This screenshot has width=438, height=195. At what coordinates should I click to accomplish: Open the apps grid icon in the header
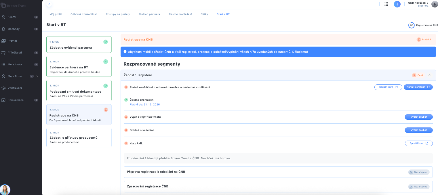[386, 4]
